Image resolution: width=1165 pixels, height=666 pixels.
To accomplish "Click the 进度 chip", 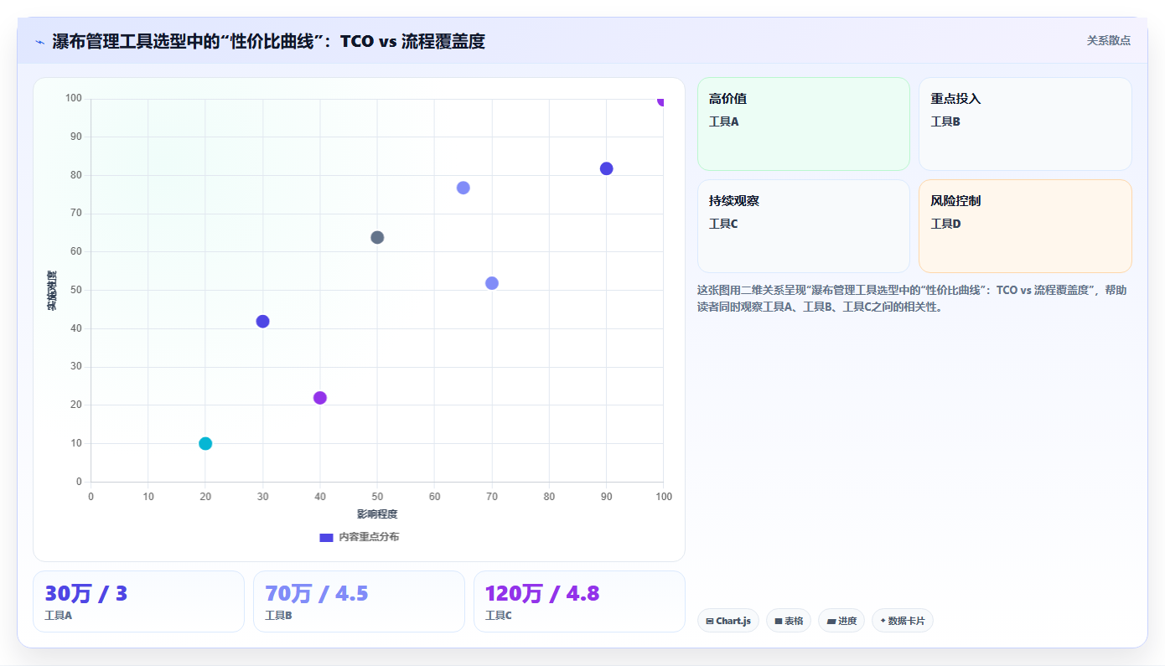I will [841, 621].
